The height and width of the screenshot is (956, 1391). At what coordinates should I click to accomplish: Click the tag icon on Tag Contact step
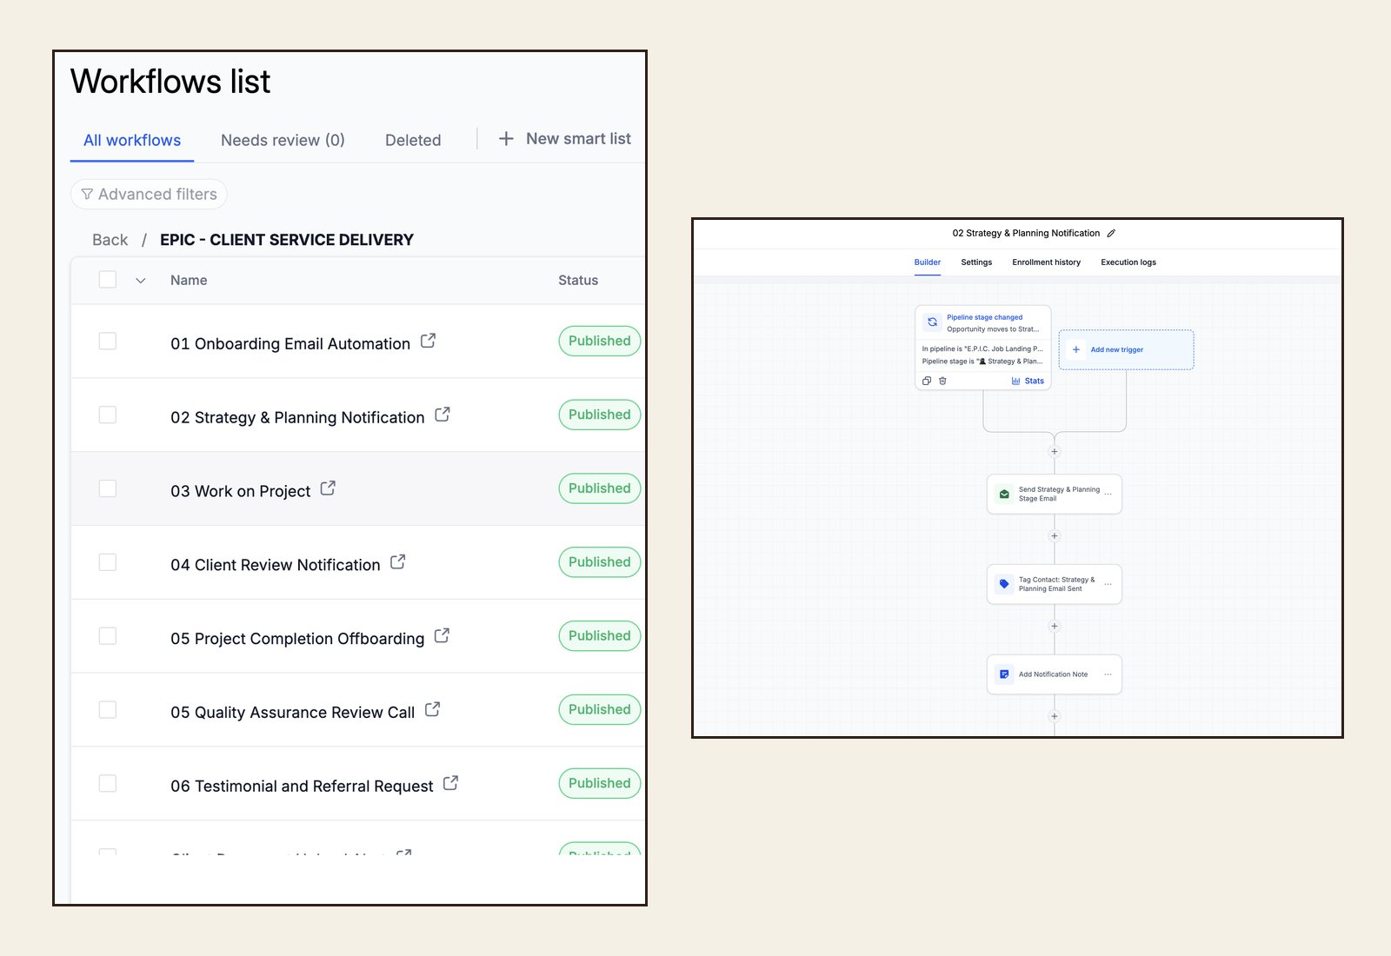(x=1004, y=584)
